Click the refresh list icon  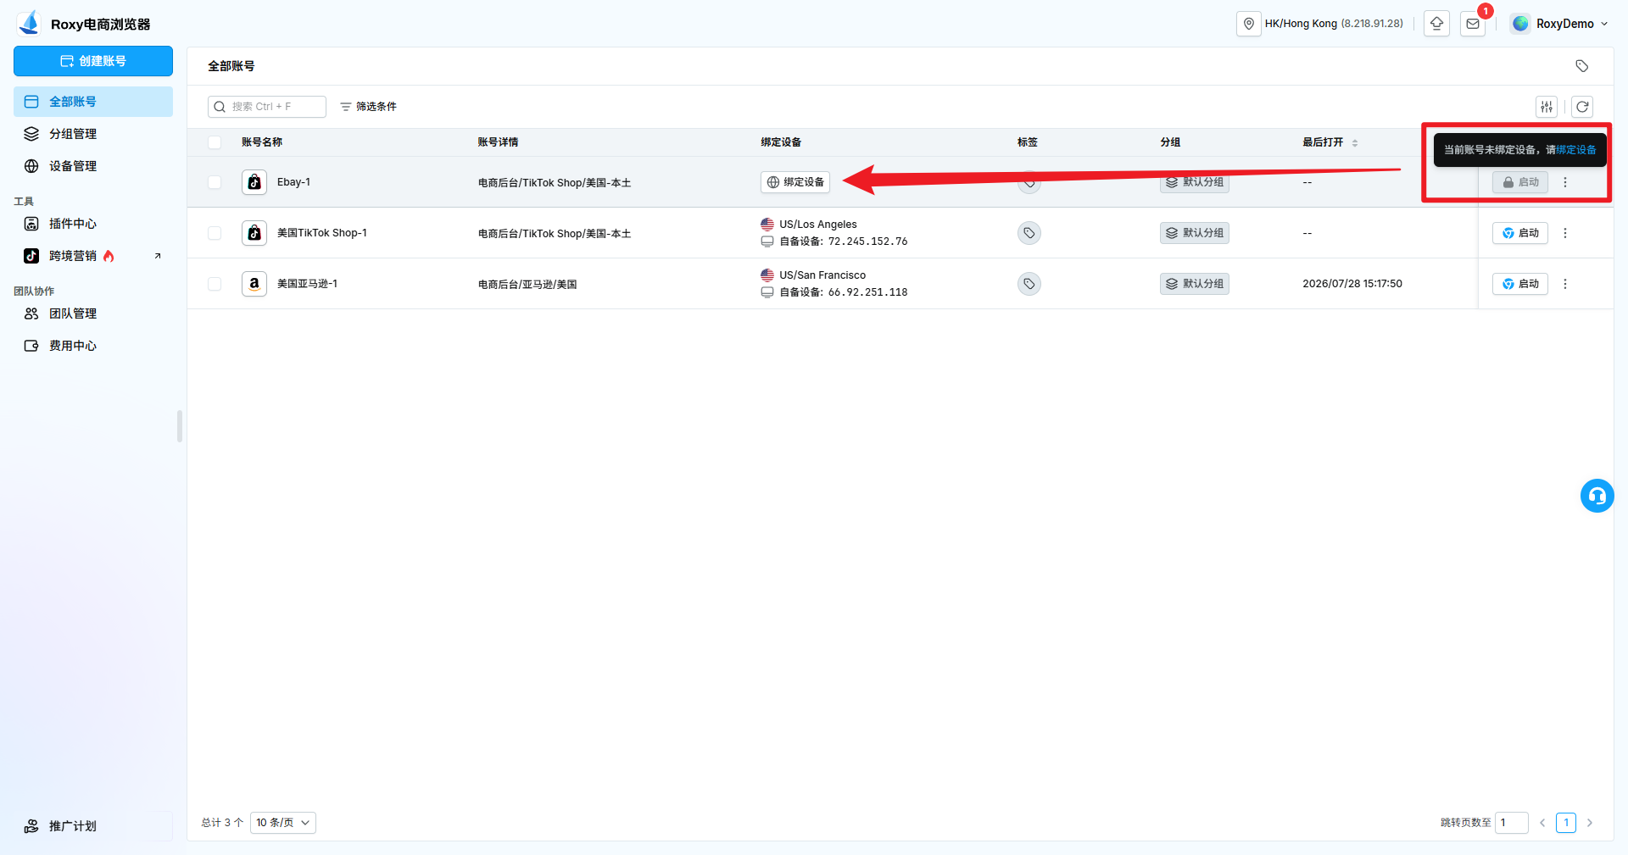[x=1582, y=107]
